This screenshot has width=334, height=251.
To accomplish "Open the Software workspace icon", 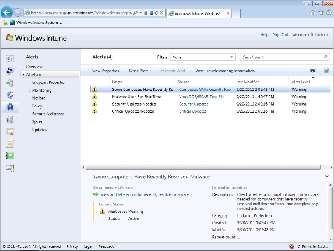I will click(x=10, y=120).
